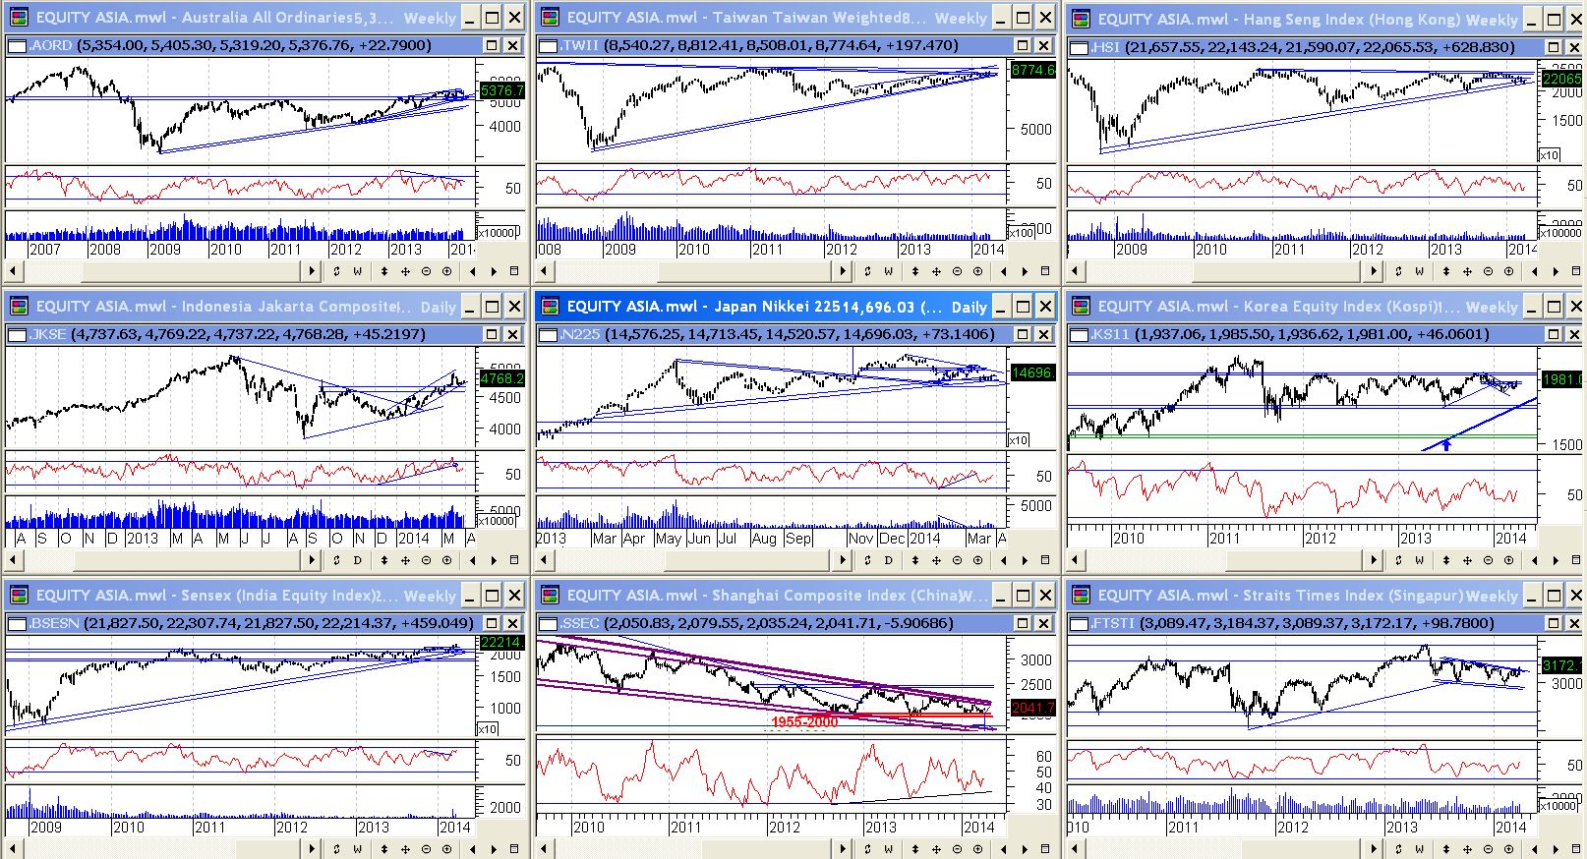Click the 8774.6 price label on Taiwan chart

point(1032,70)
